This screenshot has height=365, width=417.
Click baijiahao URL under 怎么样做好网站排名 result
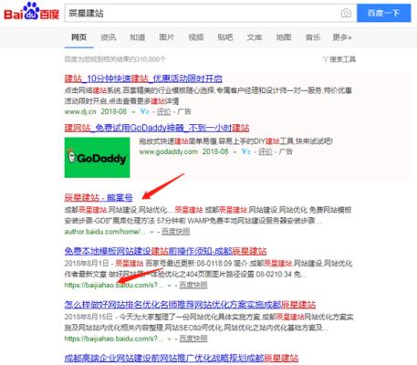tap(114, 339)
